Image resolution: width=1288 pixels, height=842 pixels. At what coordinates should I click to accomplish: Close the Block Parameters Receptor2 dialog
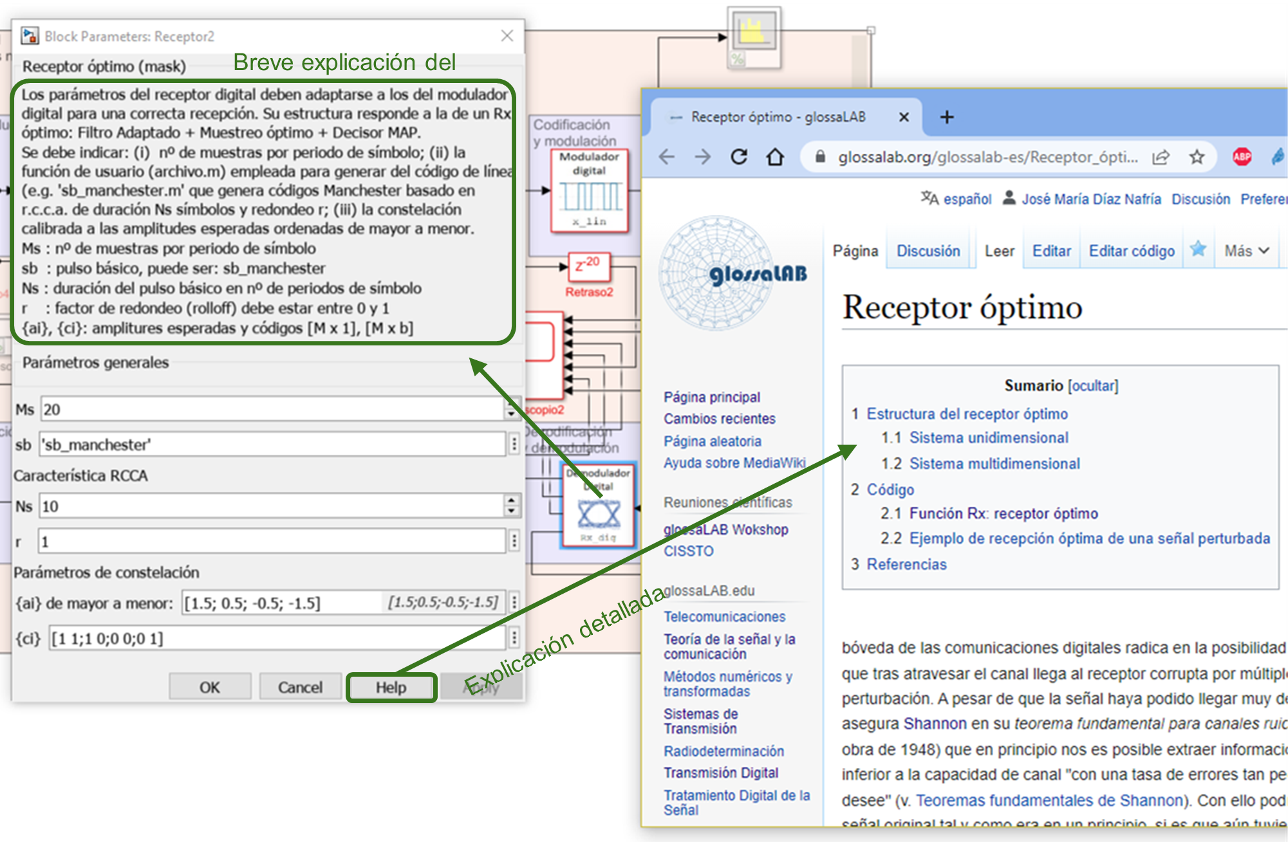[x=507, y=36]
